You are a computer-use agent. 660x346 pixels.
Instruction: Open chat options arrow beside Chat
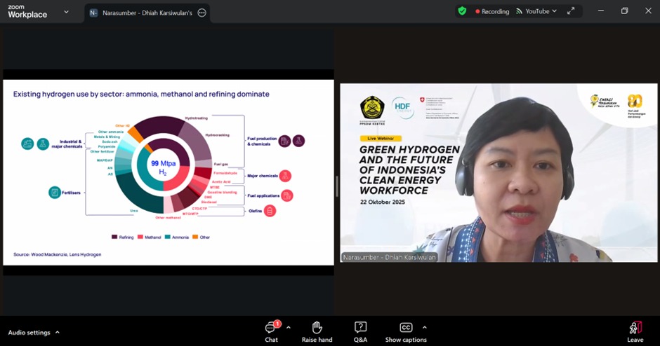(x=289, y=327)
